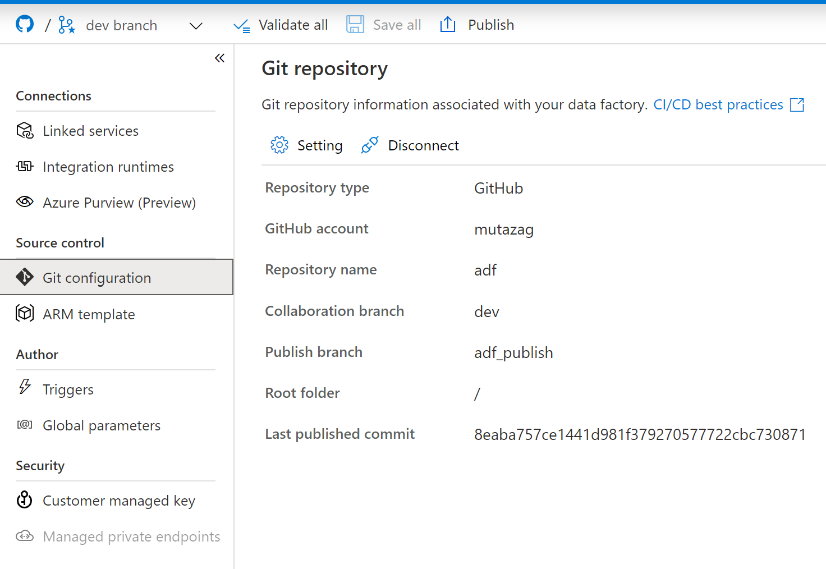Open the Setting button

point(306,145)
